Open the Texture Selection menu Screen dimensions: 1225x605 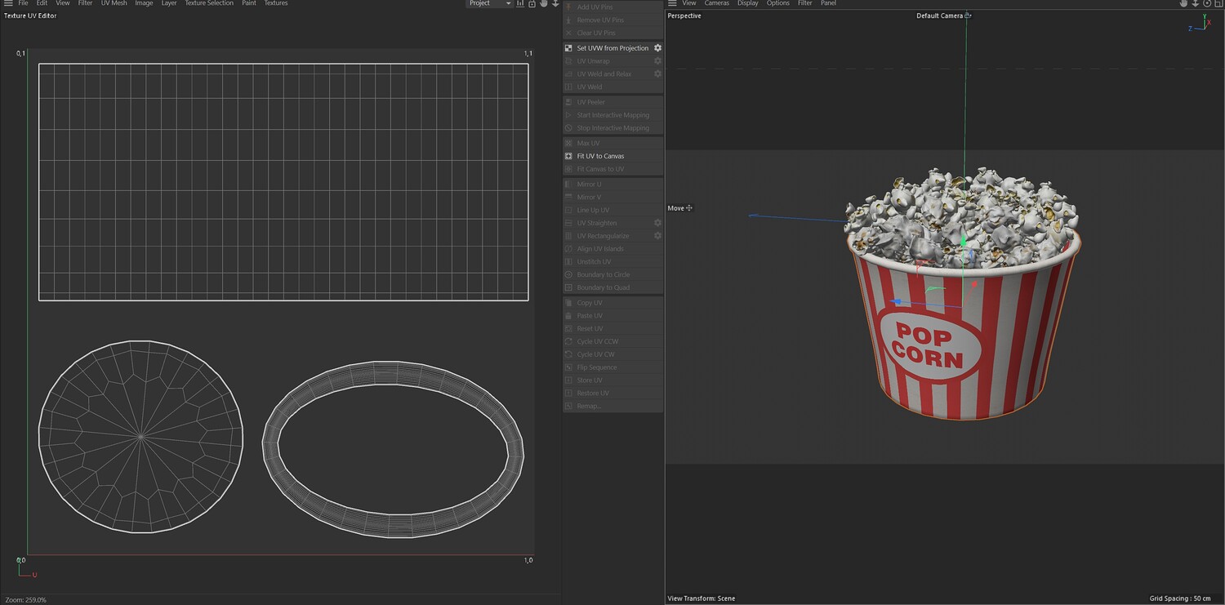(208, 3)
